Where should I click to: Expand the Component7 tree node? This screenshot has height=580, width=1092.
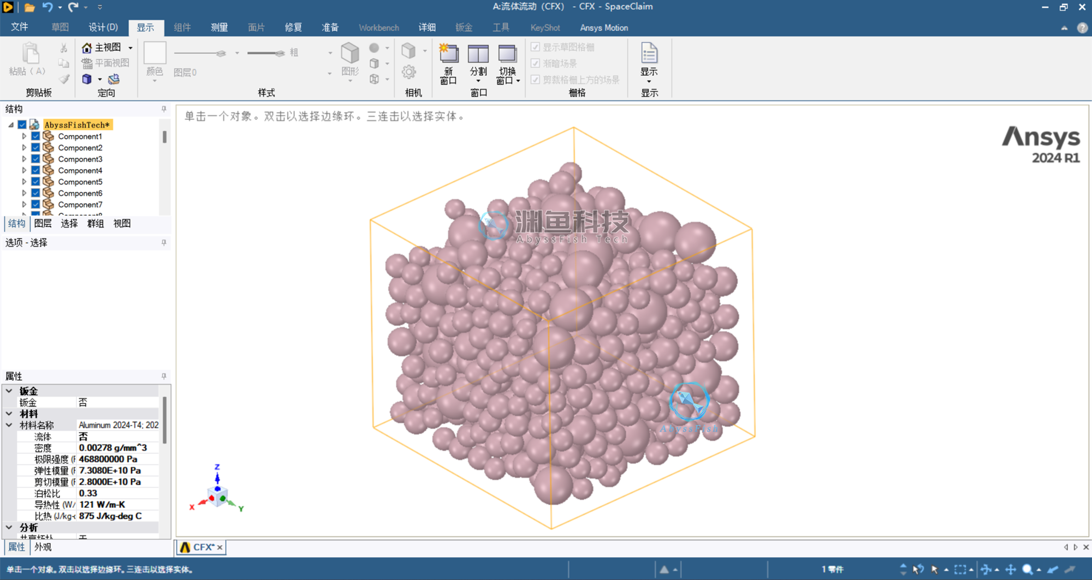24,205
